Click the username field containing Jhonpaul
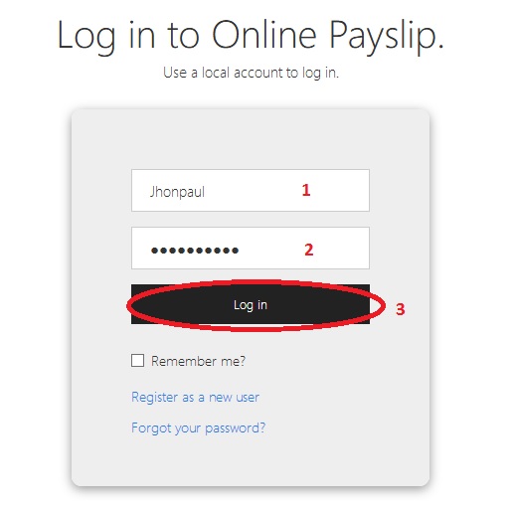 pos(251,190)
